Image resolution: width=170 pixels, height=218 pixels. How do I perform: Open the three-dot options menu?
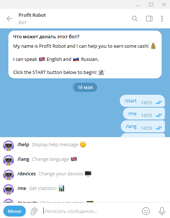(162, 19)
